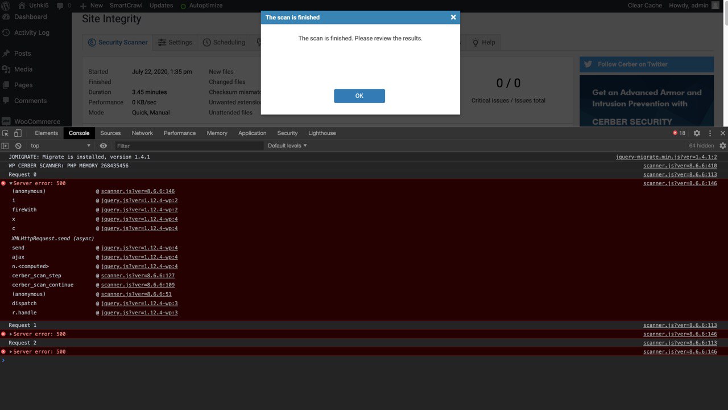Clear console with the ban icon
The width and height of the screenshot is (728, 410).
point(18,146)
